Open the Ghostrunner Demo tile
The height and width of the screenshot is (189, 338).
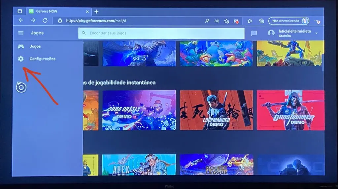290,110
